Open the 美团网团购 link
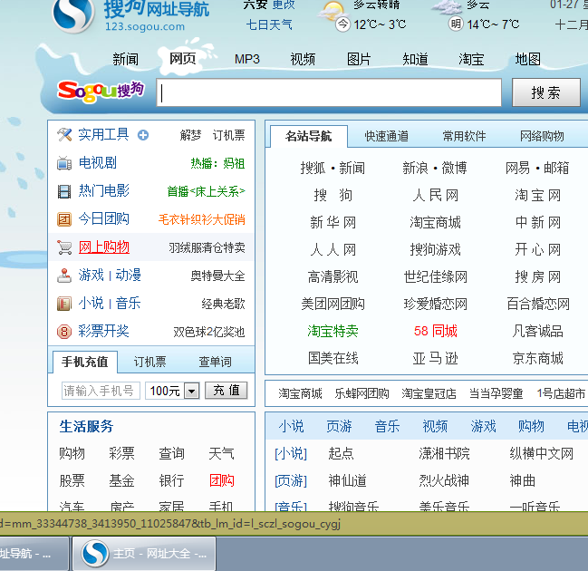Image resolution: width=588 pixels, height=571 pixels. point(333,305)
